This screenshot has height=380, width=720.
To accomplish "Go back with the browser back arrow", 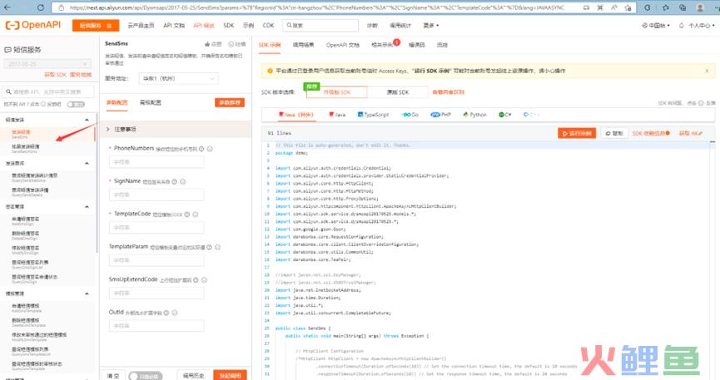I will pos(8,7).
